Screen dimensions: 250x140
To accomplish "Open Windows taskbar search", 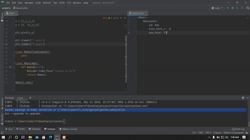I will 10,137.
